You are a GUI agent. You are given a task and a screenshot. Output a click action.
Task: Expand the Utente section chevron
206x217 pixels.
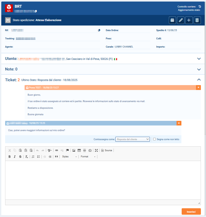(199, 59)
